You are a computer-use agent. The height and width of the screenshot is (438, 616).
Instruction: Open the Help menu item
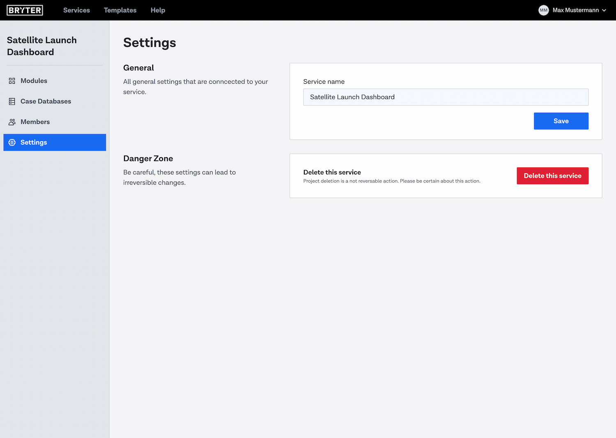[158, 10]
